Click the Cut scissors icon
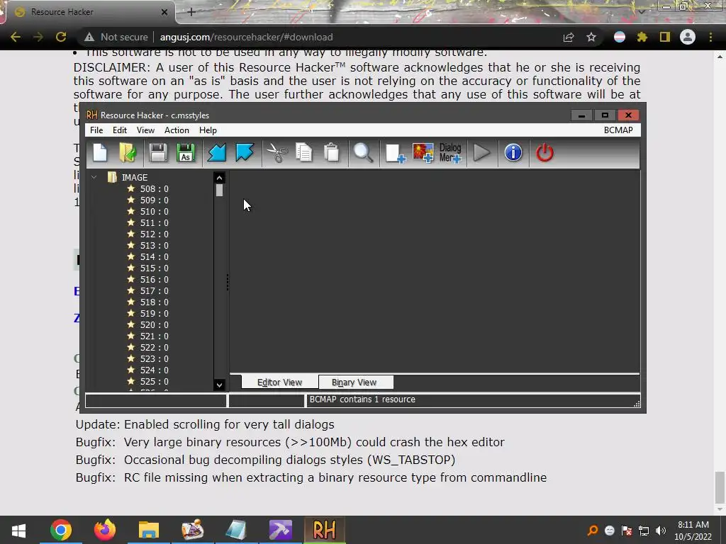726x544 pixels. pos(277,153)
